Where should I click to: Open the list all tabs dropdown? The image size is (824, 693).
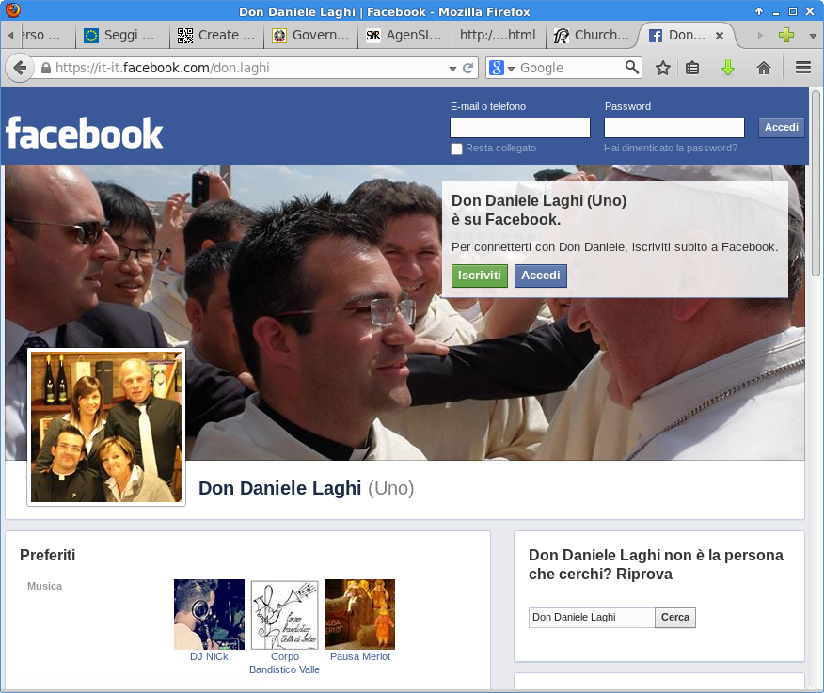813,36
